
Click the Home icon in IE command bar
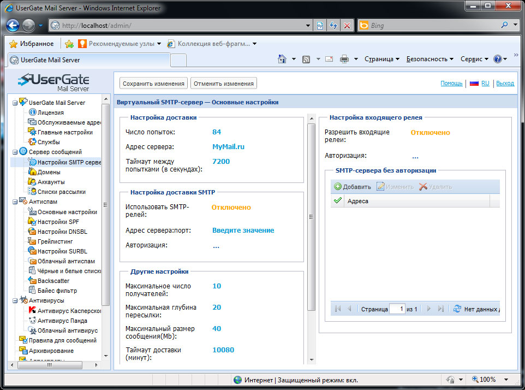click(x=282, y=59)
